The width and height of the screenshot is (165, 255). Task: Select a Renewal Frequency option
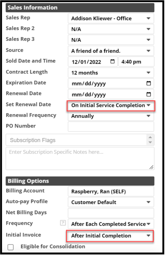[111, 116]
